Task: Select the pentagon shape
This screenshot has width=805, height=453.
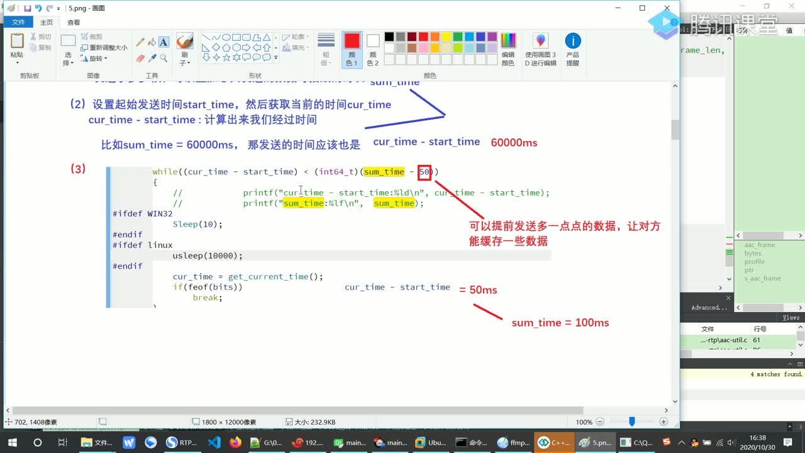Action: click(226, 47)
